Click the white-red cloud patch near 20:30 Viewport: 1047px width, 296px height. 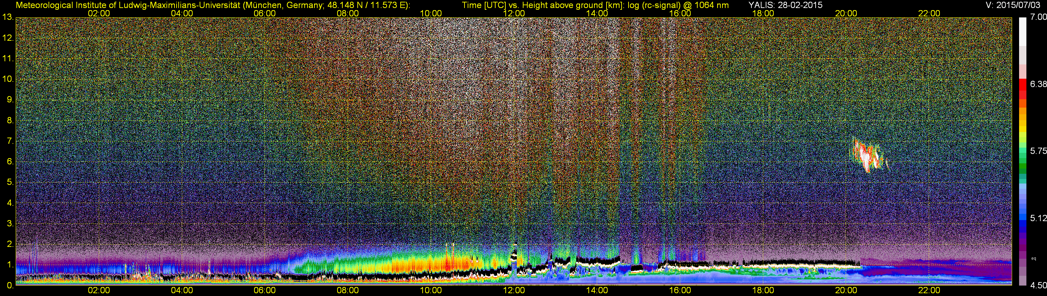tap(867, 156)
